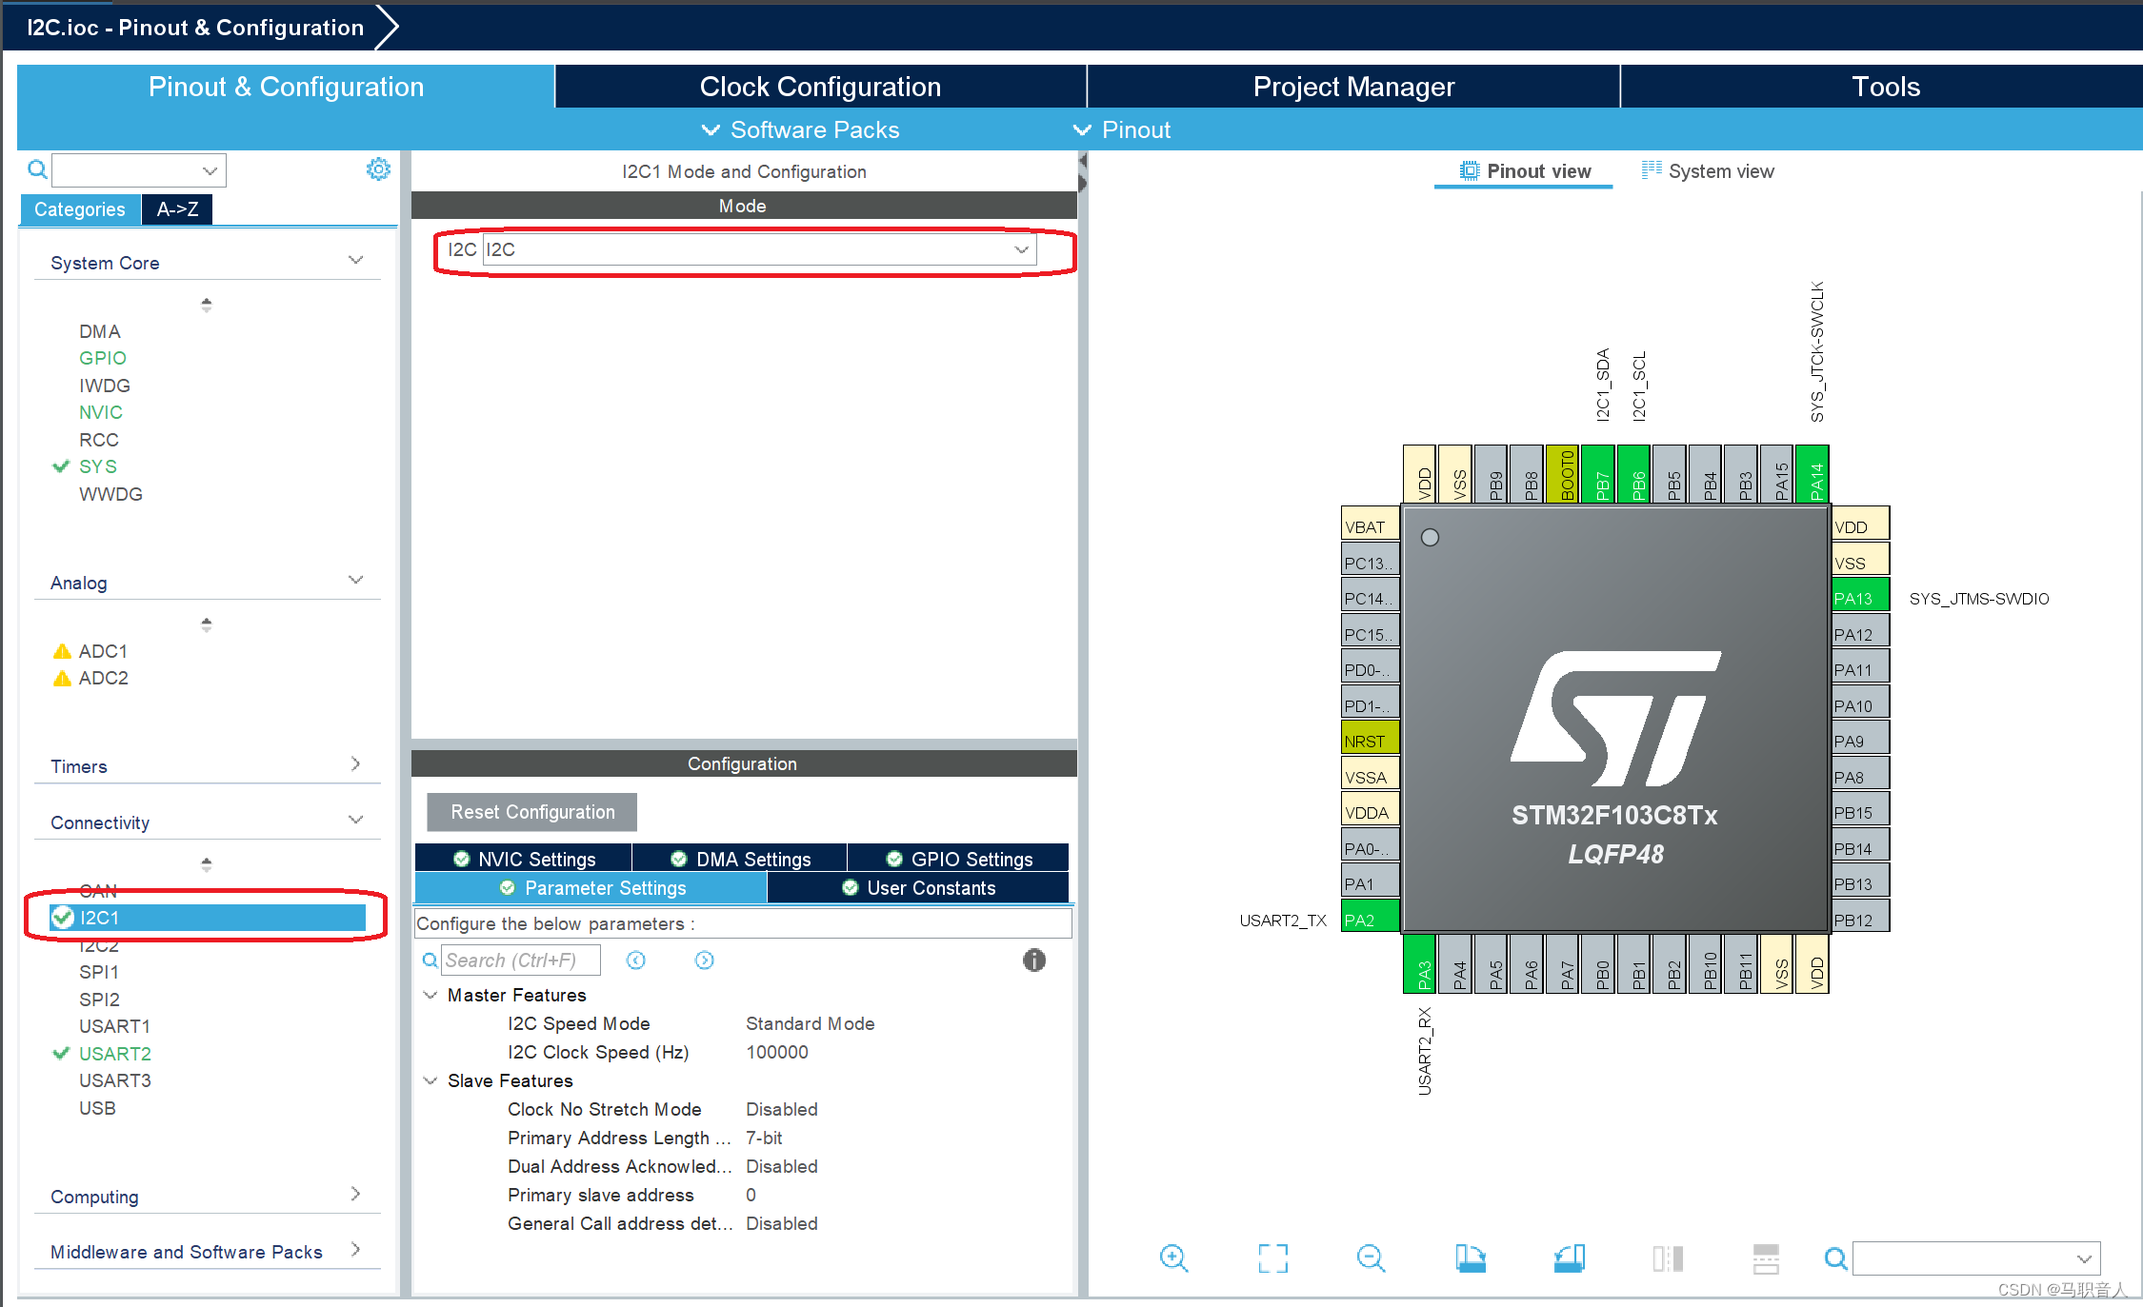Zoom in on the pinout view
This screenshot has height=1307, width=2143.
[1173, 1258]
